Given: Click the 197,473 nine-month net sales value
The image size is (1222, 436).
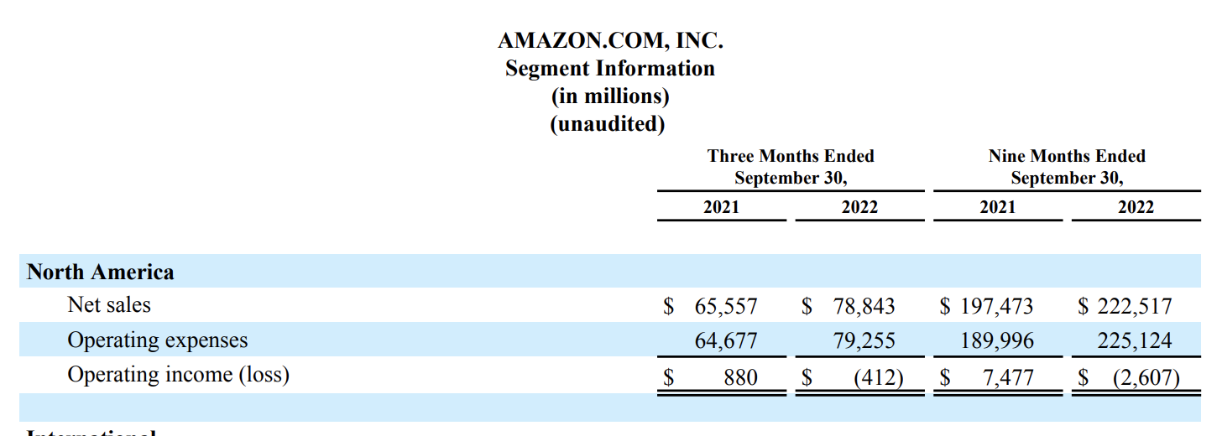Looking at the screenshot, I should pyautogui.click(x=996, y=307).
